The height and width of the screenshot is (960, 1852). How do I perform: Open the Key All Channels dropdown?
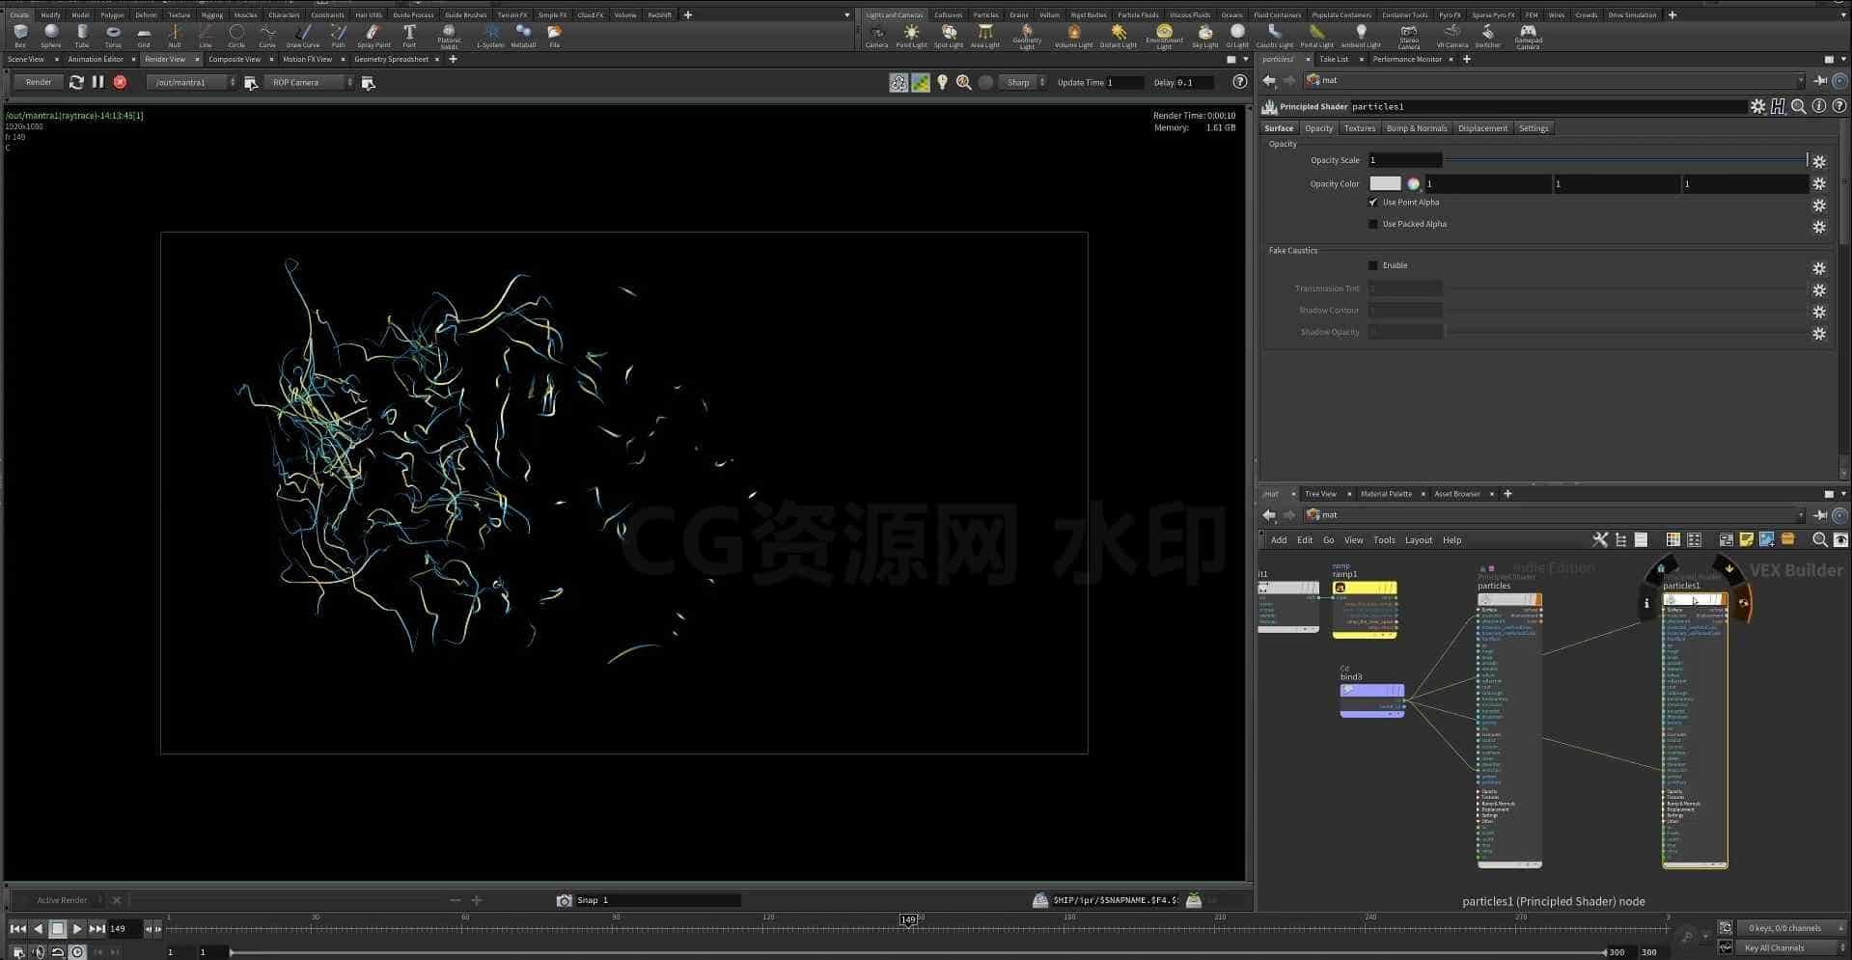click(x=1790, y=948)
